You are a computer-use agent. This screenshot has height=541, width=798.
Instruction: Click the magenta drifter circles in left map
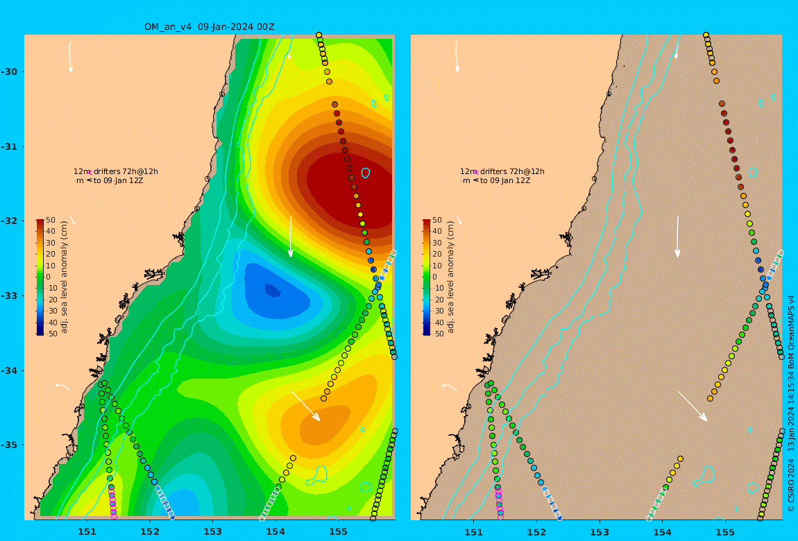112,503
